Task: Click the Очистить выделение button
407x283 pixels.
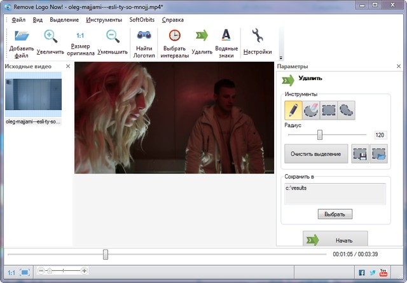Action: click(x=316, y=154)
